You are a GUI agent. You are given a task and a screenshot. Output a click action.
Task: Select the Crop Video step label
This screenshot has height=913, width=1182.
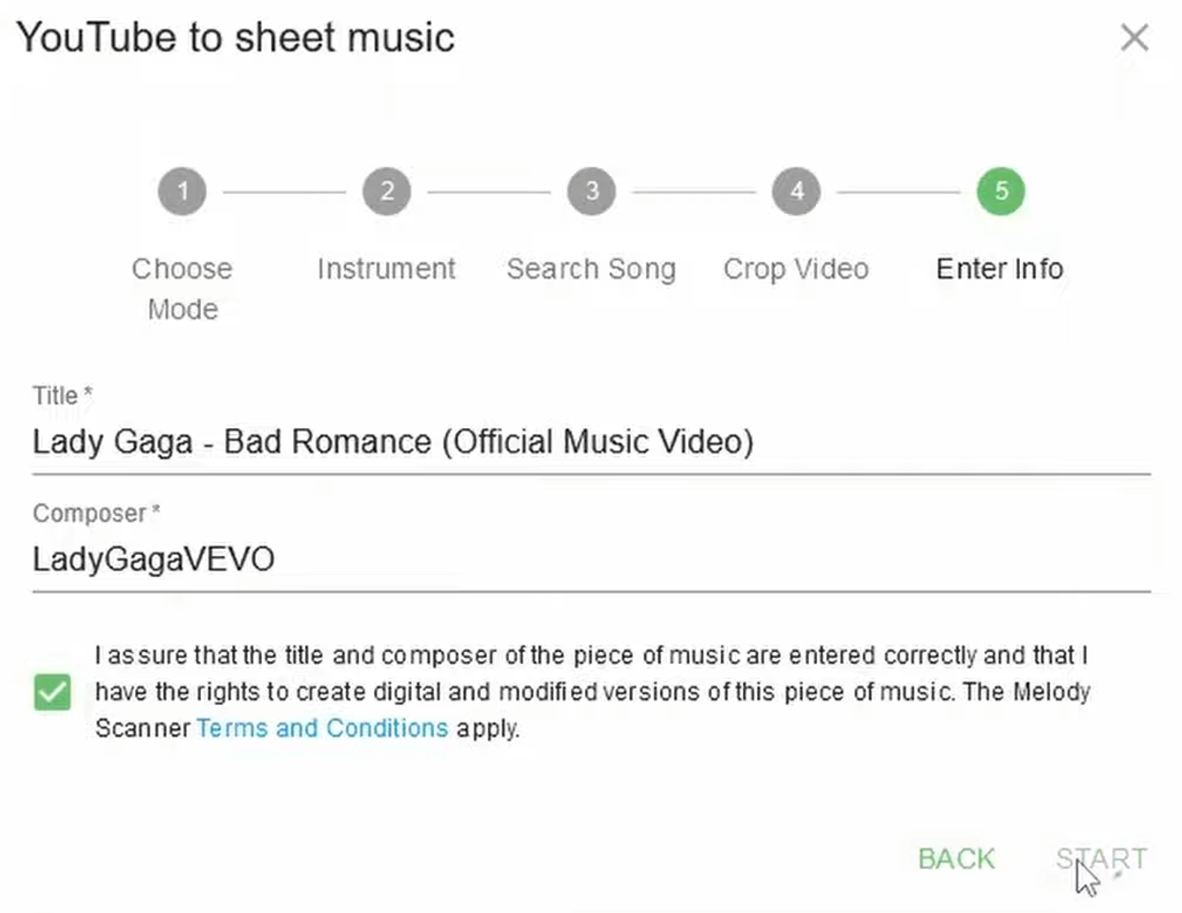point(796,269)
